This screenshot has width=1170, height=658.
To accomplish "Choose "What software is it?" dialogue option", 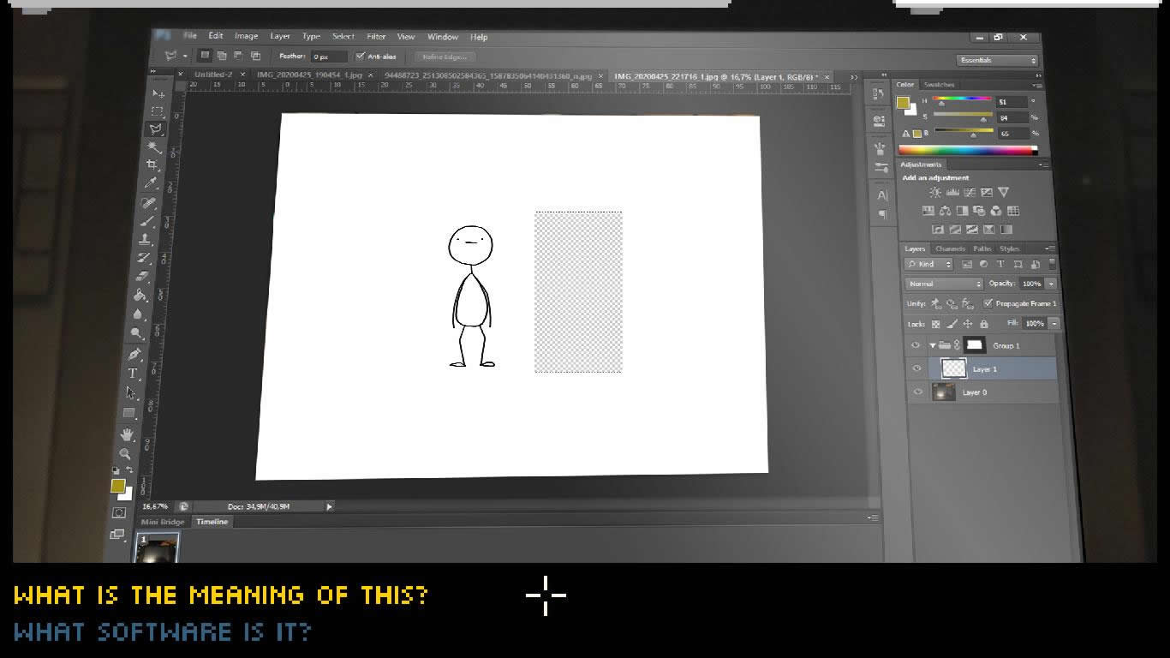I will tap(163, 632).
